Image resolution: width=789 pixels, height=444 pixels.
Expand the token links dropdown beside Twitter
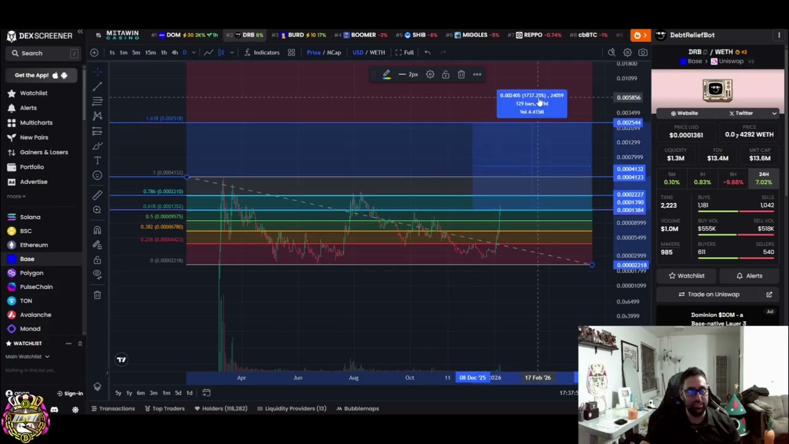coord(774,113)
